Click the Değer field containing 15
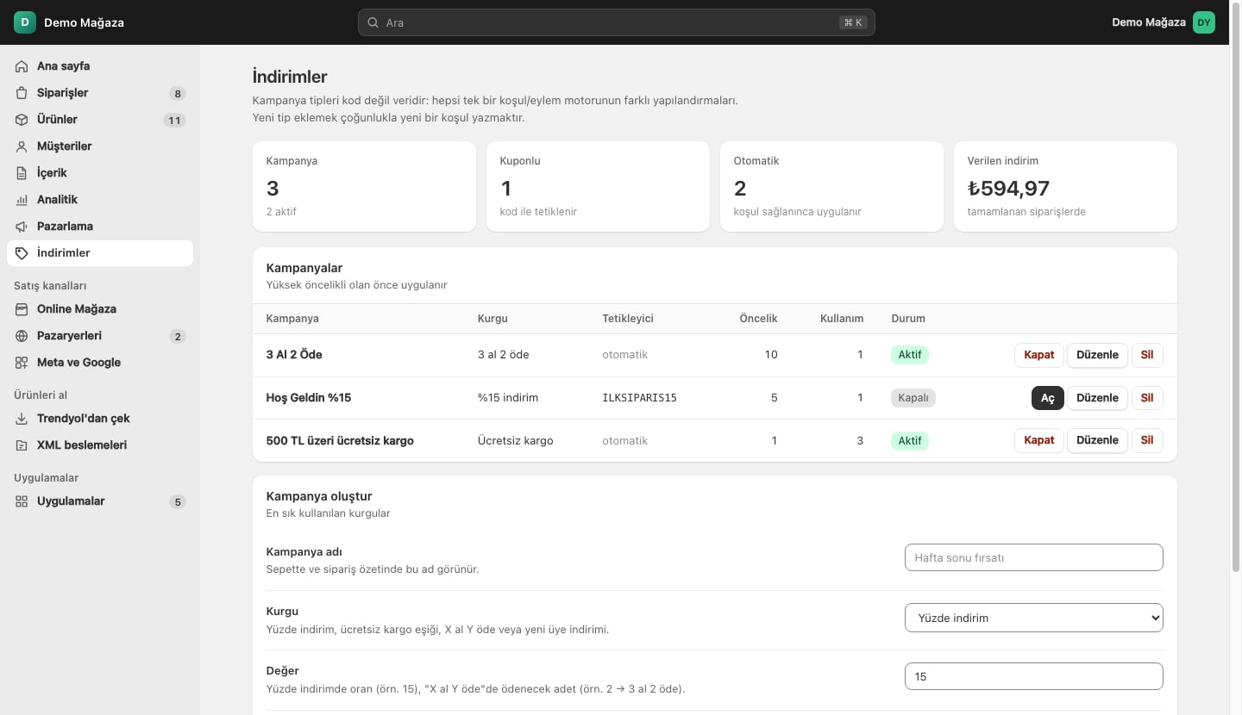 (x=1034, y=676)
